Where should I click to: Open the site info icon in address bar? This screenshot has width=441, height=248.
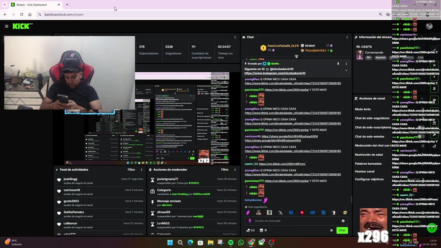(40, 14)
